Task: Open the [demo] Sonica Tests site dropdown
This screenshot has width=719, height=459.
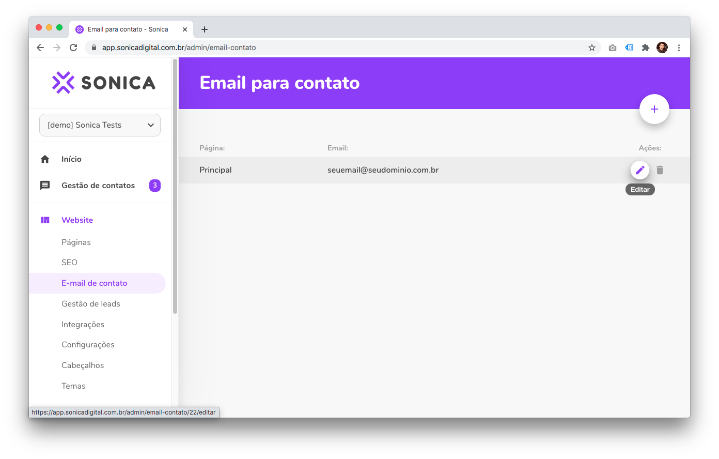Action: (x=100, y=125)
